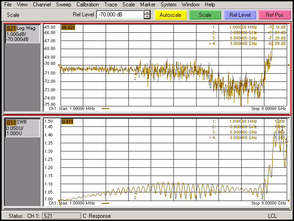Viewport: 294px width, 221px height.
Task: Open the System menu
Action: click(x=168, y=5)
